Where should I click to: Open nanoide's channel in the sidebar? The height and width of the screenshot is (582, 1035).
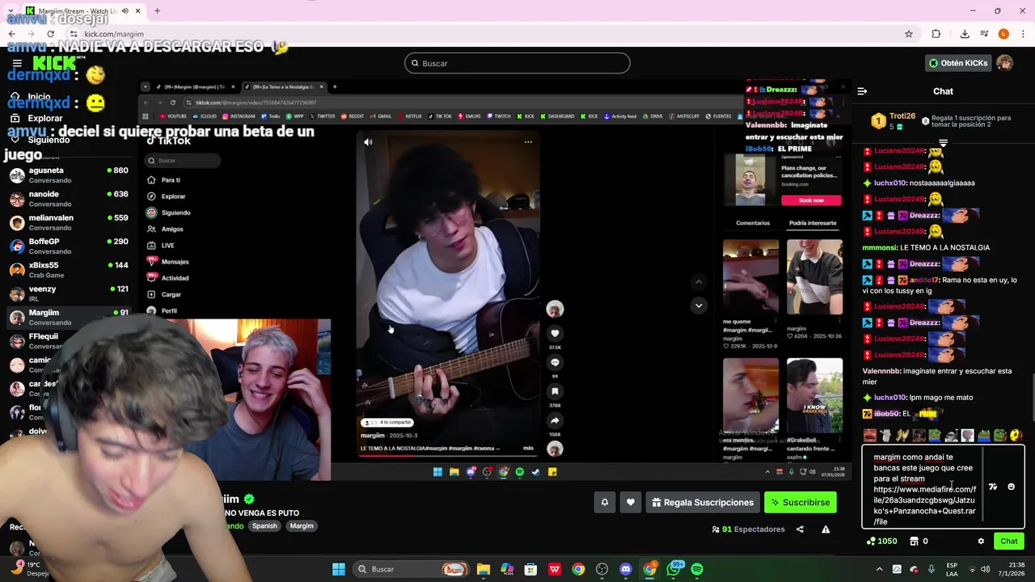coord(69,198)
